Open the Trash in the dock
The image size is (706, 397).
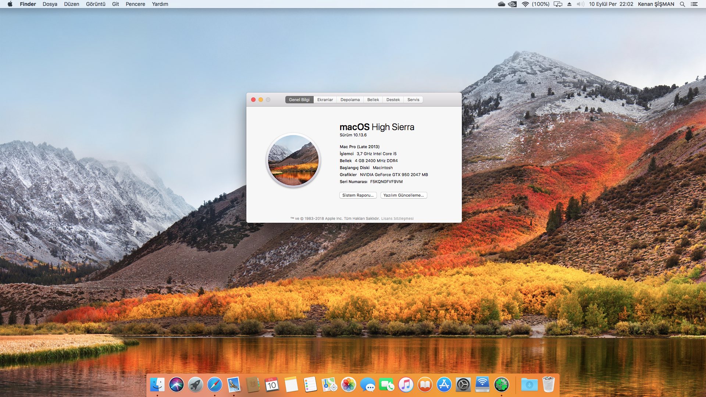pyautogui.click(x=548, y=385)
